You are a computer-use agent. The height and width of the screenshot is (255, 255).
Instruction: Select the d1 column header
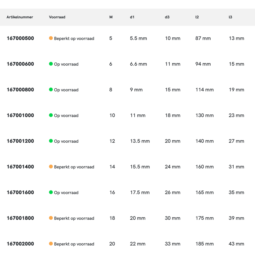(132, 17)
